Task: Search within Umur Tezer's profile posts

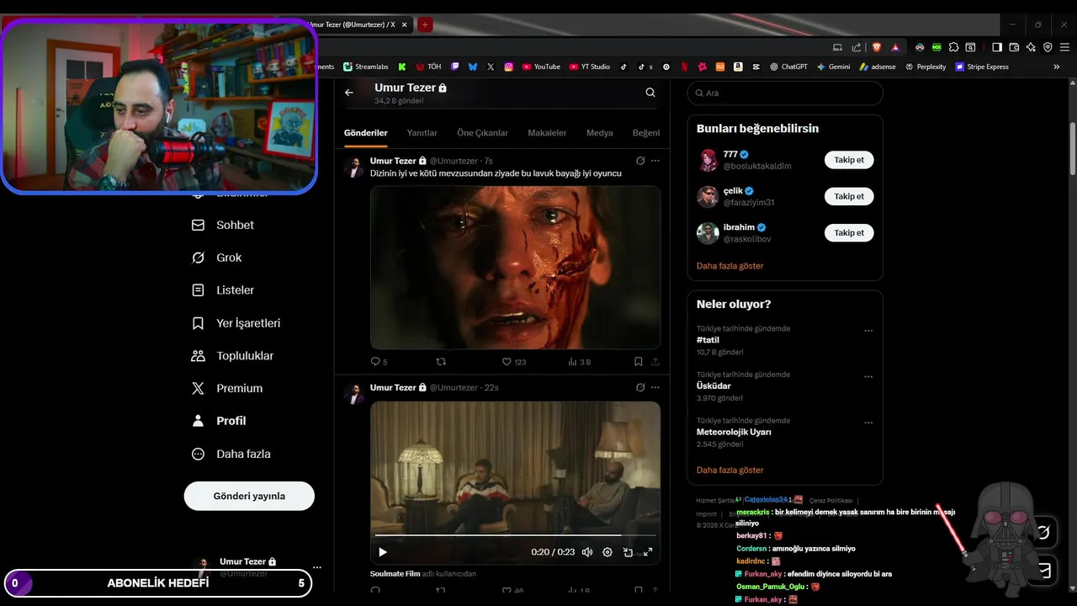Action: (x=650, y=93)
